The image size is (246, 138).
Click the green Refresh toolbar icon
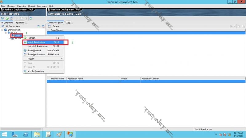[7, 18]
